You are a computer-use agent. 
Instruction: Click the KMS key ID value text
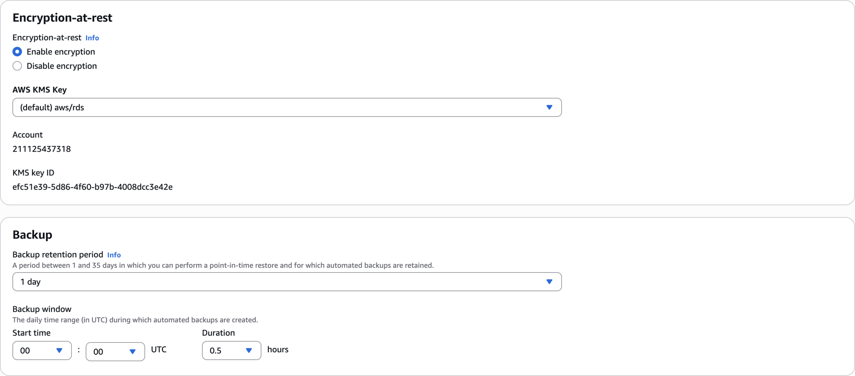tap(92, 187)
